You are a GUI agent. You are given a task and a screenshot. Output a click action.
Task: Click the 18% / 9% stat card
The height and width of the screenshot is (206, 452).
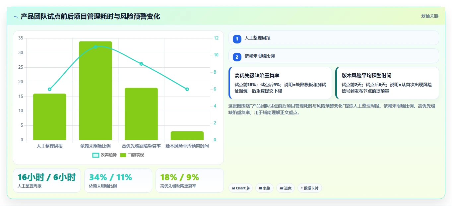tap(189, 180)
